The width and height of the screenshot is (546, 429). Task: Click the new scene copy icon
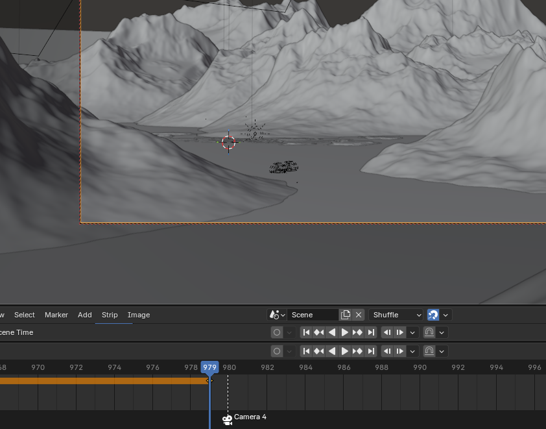[346, 315]
